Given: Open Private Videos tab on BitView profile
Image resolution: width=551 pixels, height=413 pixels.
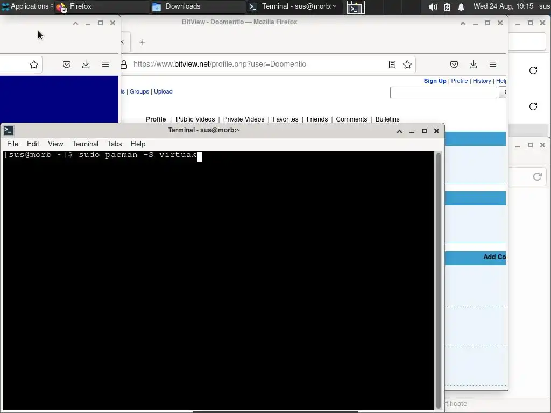Looking at the screenshot, I should 244,119.
